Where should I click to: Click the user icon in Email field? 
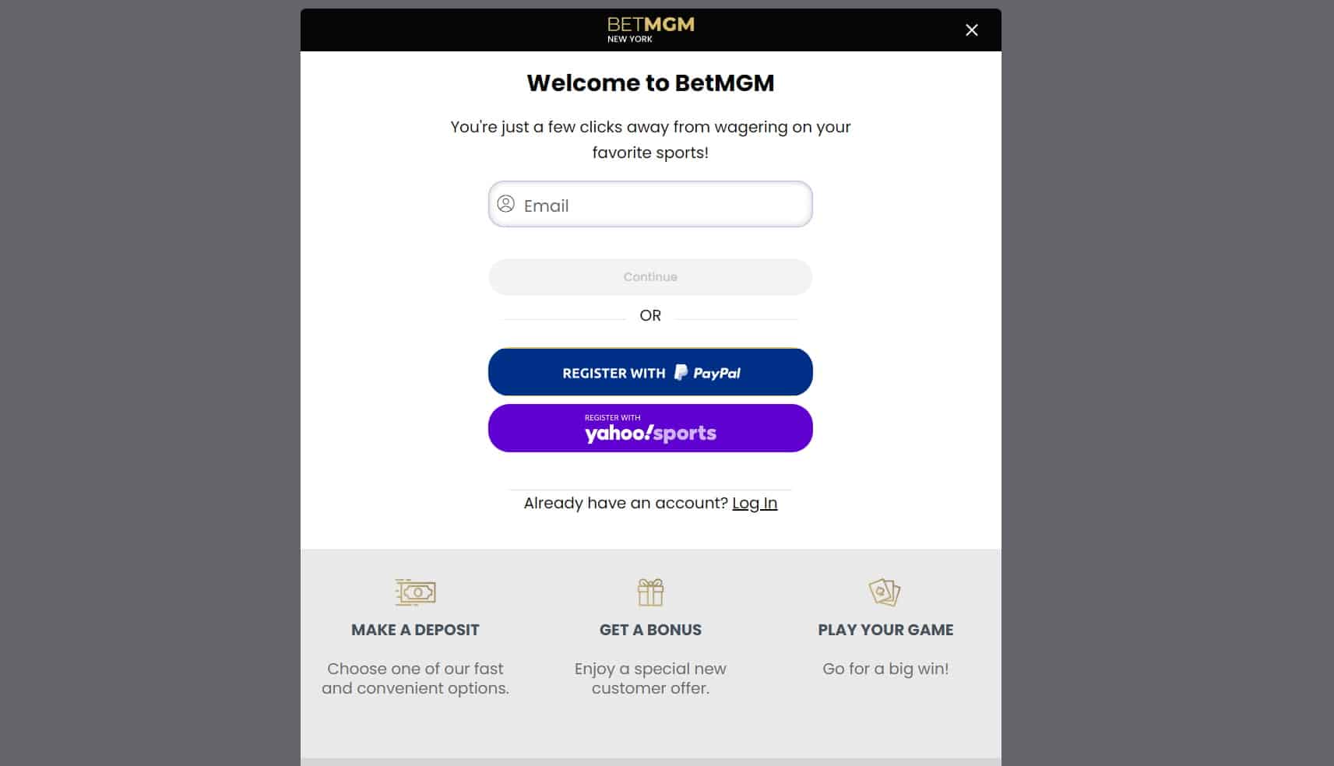click(506, 204)
